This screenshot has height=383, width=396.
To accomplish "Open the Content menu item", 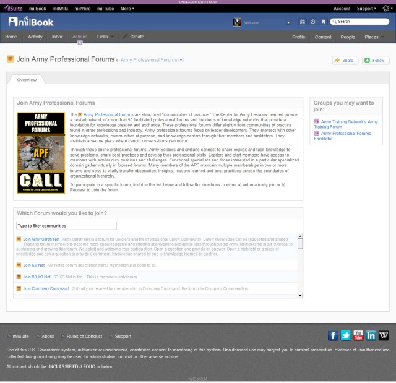I will click(323, 37).
